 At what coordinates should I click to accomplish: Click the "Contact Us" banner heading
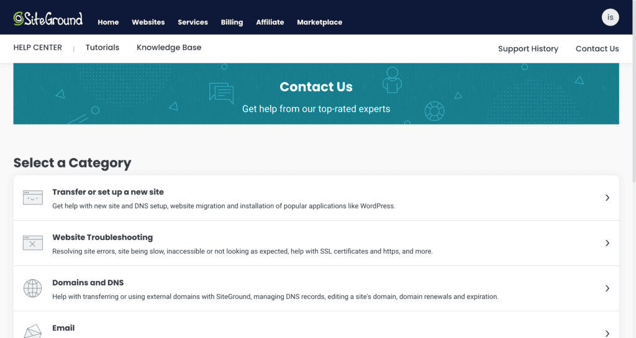316,87
